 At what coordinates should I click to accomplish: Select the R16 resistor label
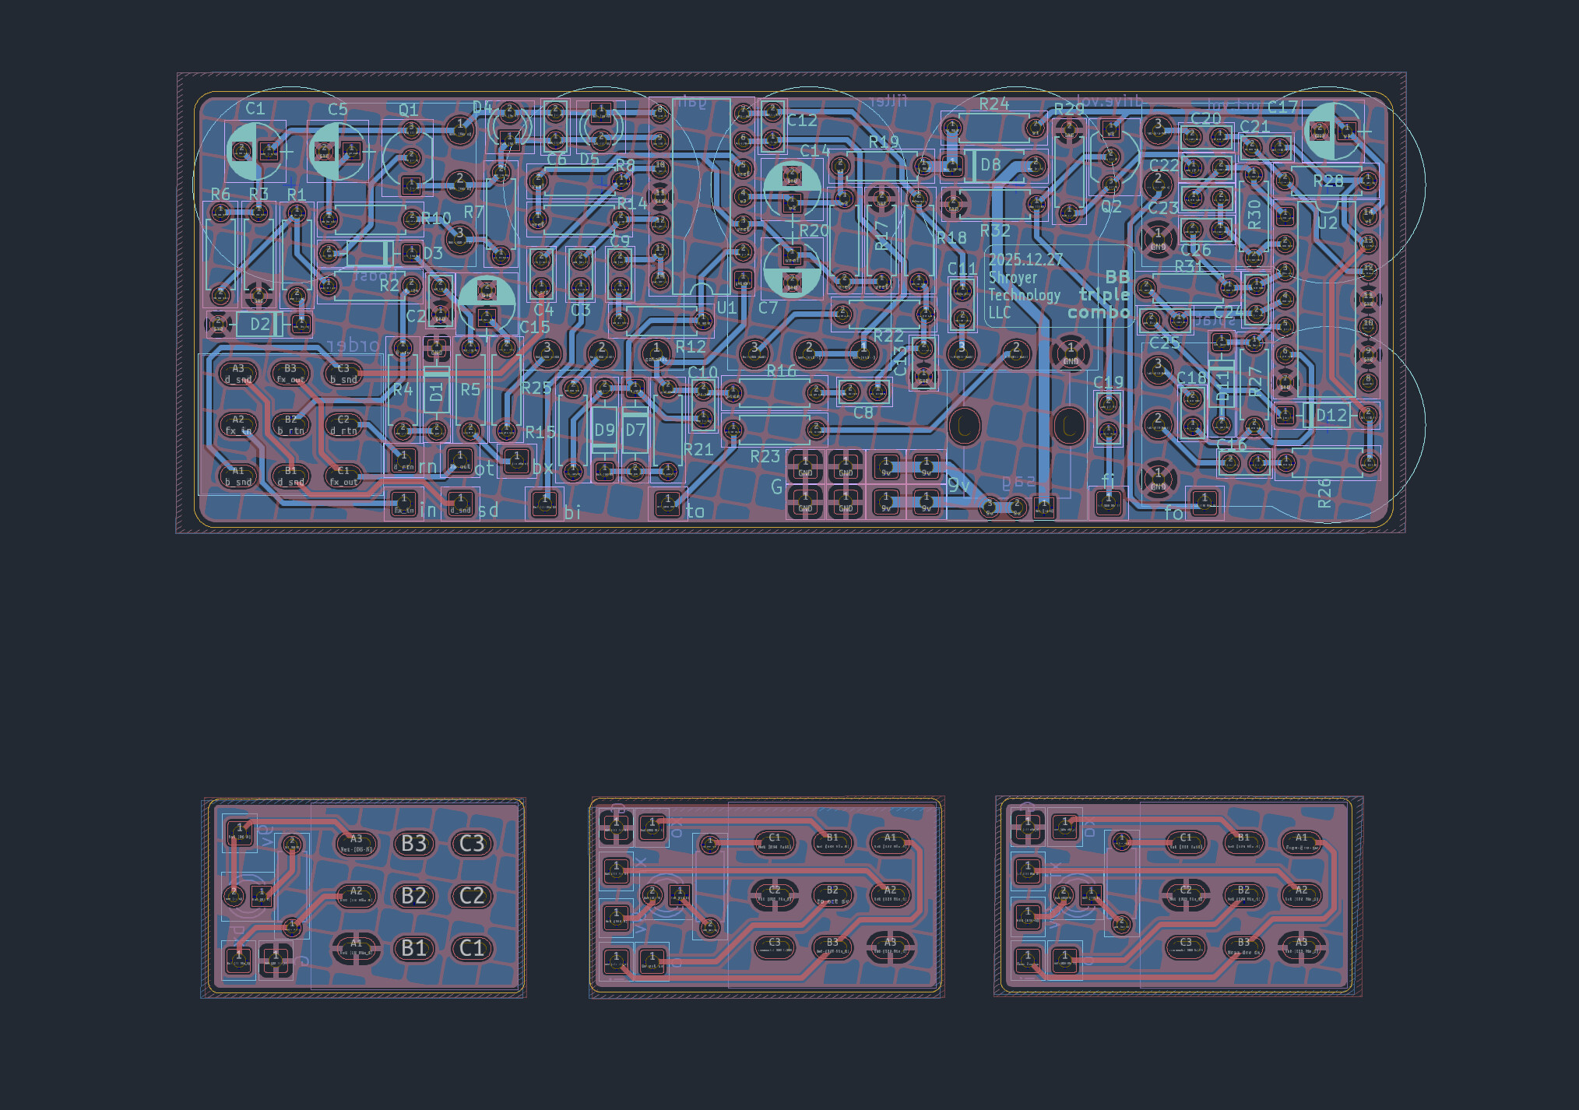click(781, 371)
